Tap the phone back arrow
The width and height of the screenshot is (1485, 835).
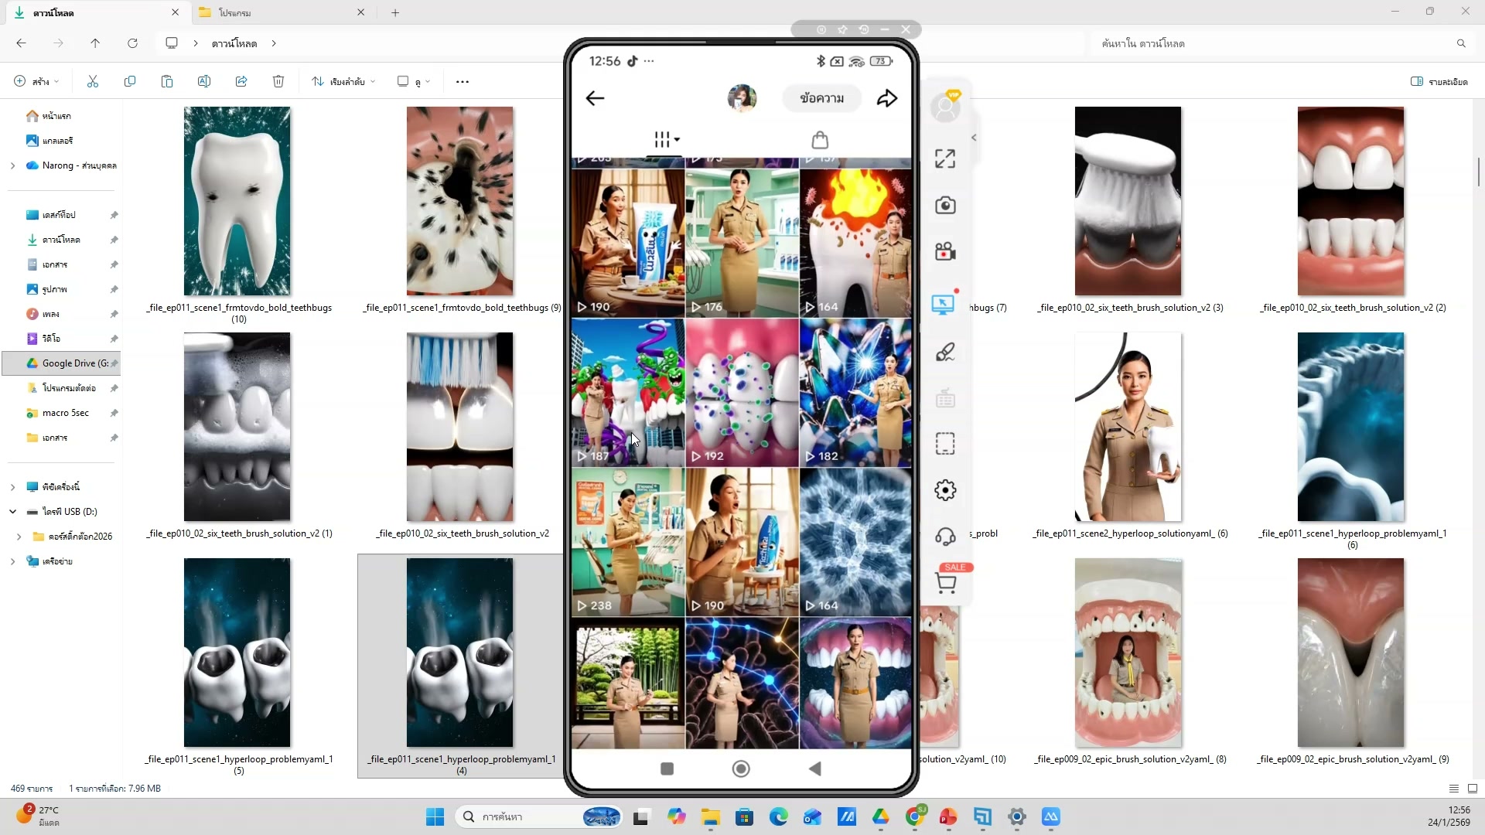[x=595, y=98]
